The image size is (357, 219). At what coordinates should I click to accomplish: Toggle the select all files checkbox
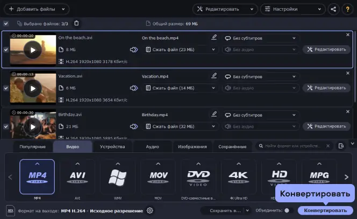[6, 24]
